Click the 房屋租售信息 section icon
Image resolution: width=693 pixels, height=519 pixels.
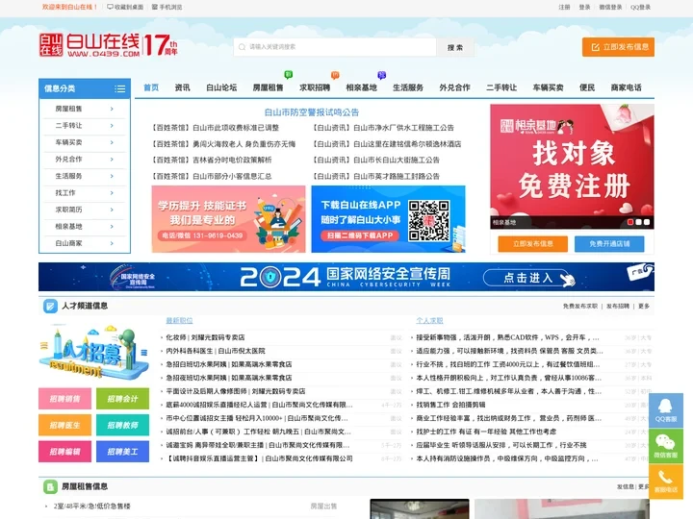click(x=50, y=486)
